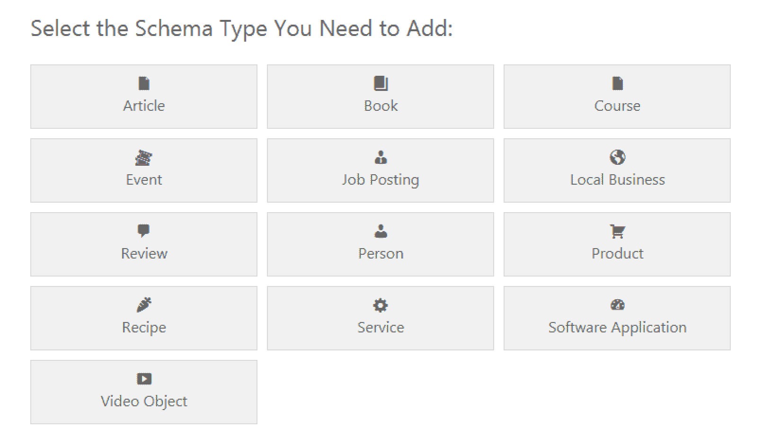Select the Job Posting text label
The image size is (762, 447).
coord(381,180)
